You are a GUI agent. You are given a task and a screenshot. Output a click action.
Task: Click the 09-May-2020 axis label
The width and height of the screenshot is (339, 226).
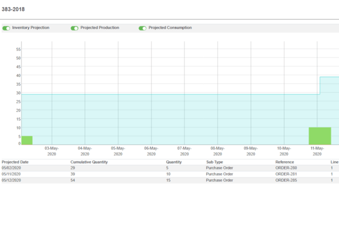pos(251,151)
